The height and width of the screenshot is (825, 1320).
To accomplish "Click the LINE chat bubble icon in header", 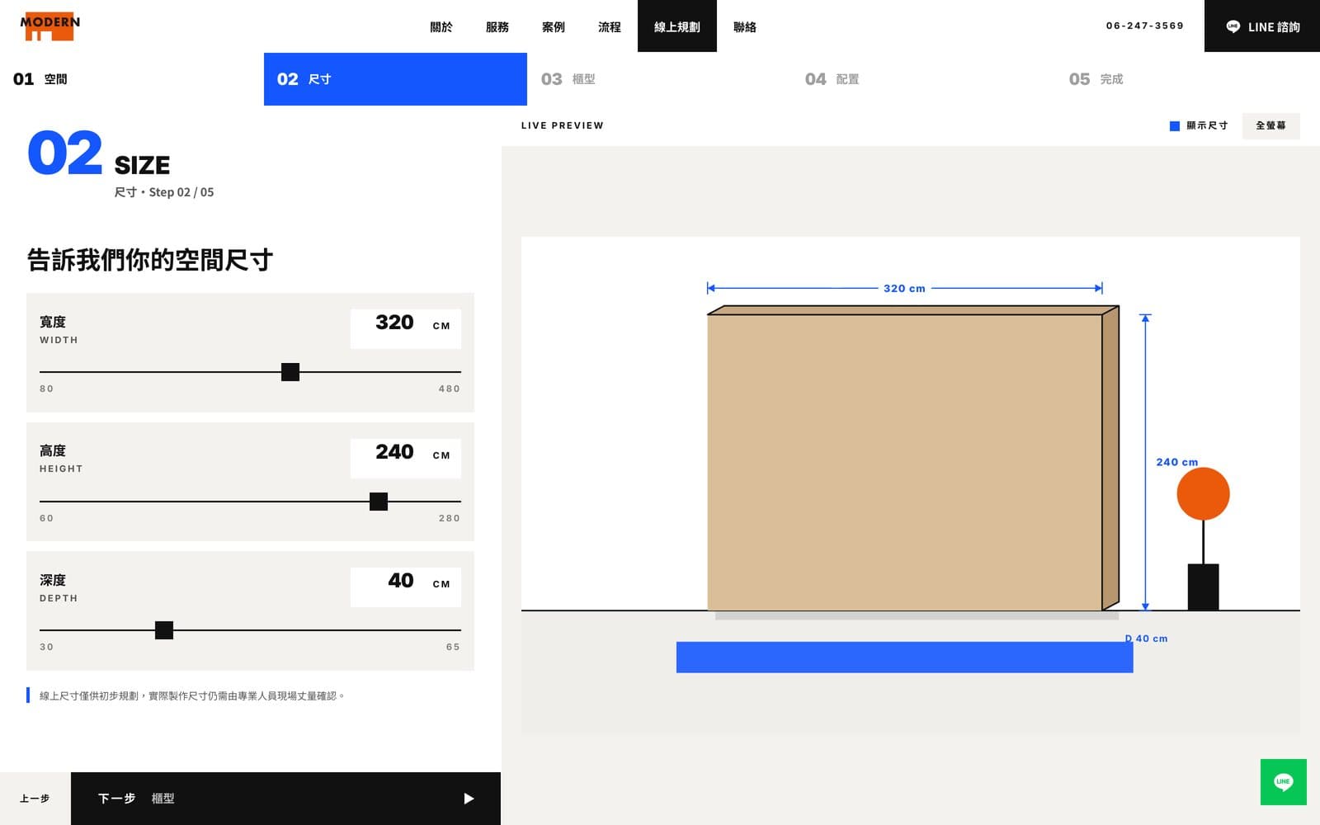I will 1233,26.
